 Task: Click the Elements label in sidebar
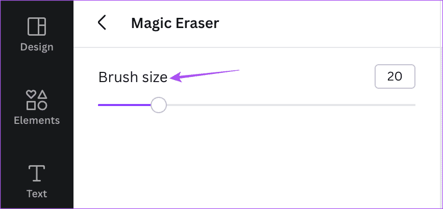tap(36, 121)
